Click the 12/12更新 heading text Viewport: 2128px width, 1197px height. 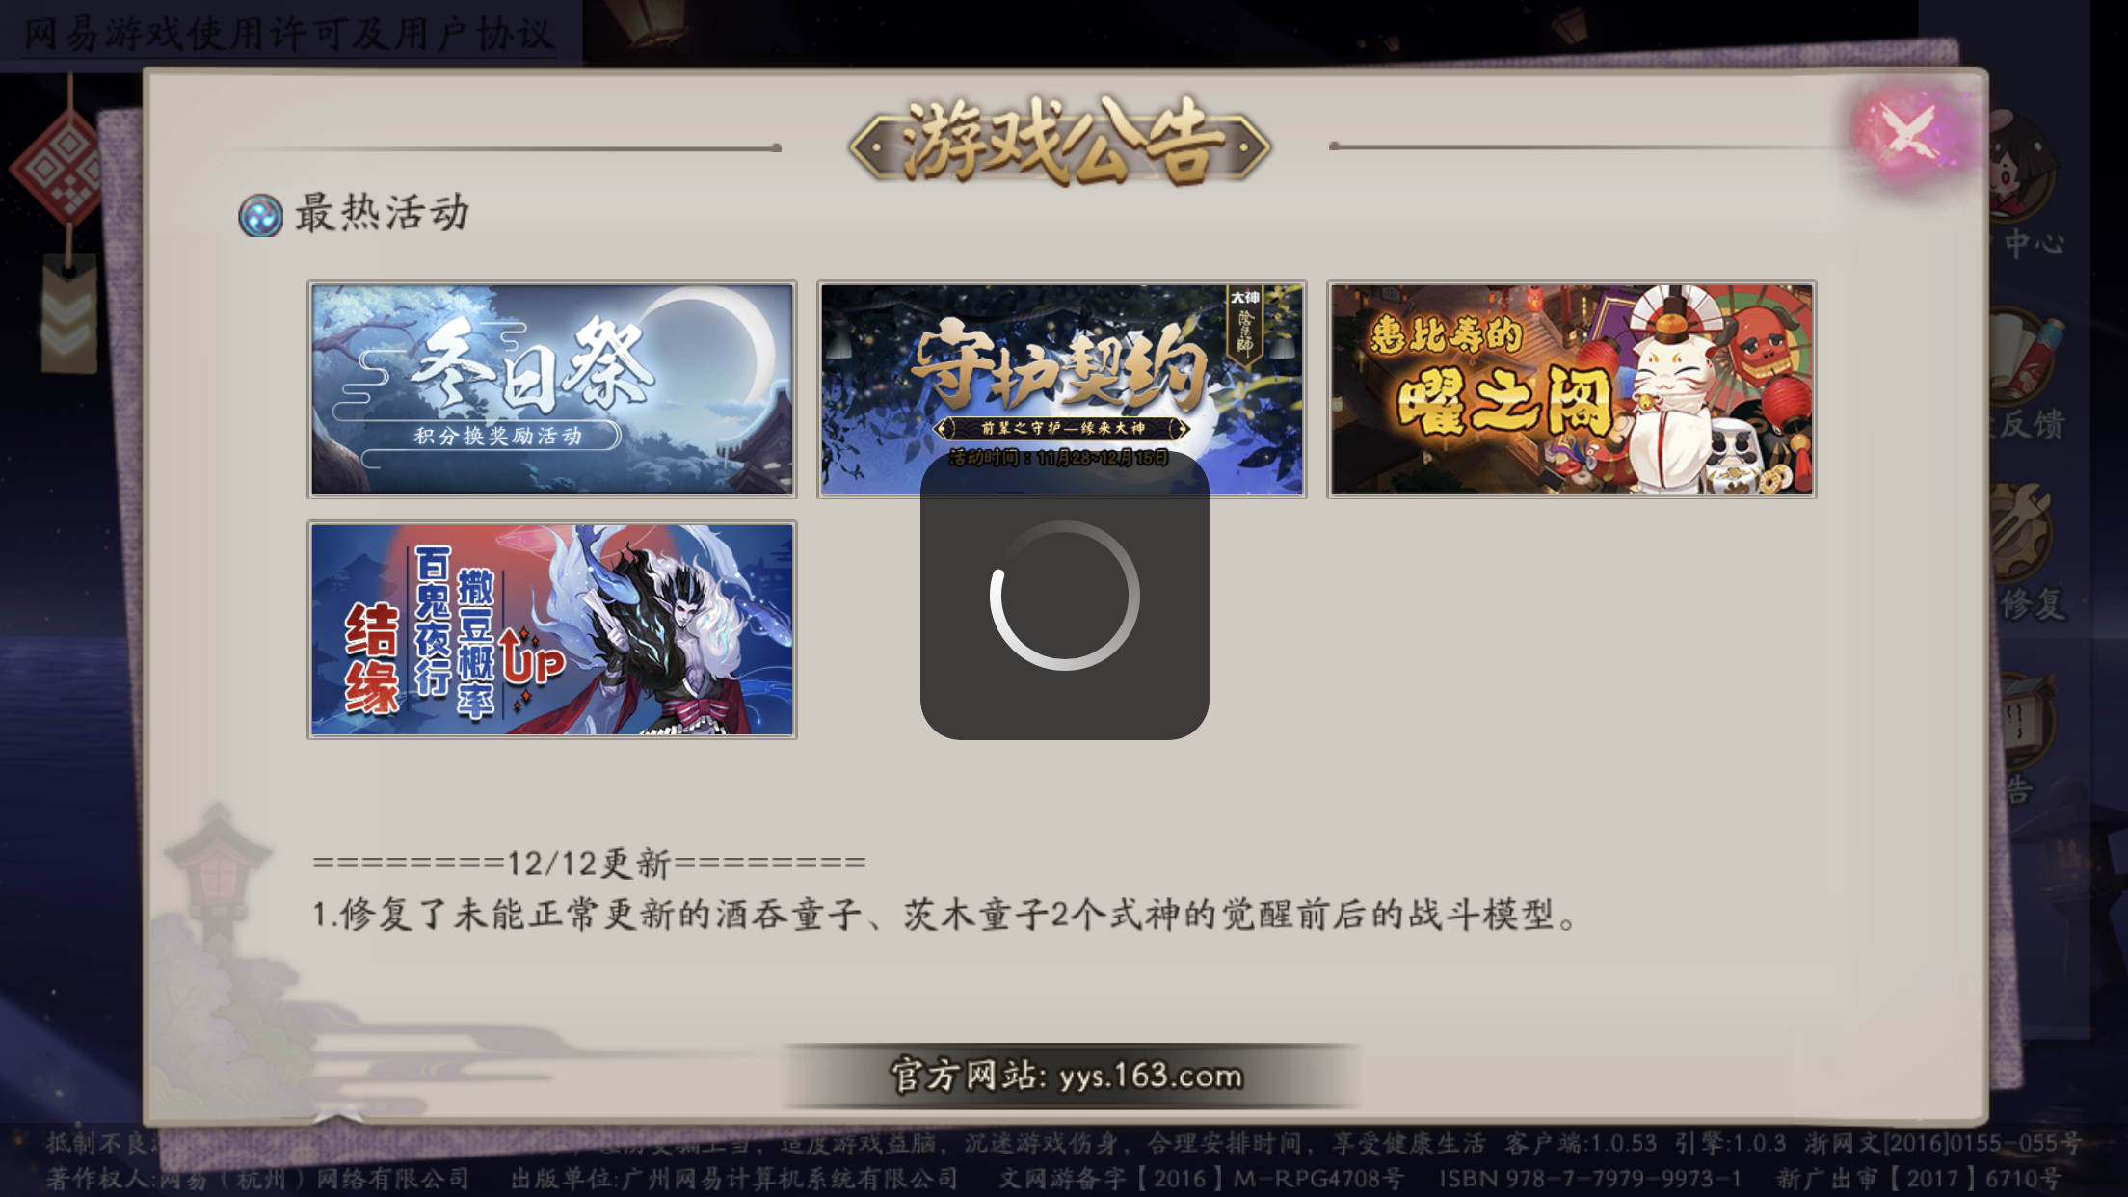(x=589, y=863)
